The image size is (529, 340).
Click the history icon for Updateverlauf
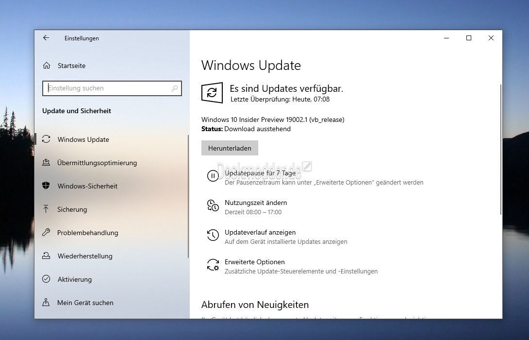click(x=213, y=235)
